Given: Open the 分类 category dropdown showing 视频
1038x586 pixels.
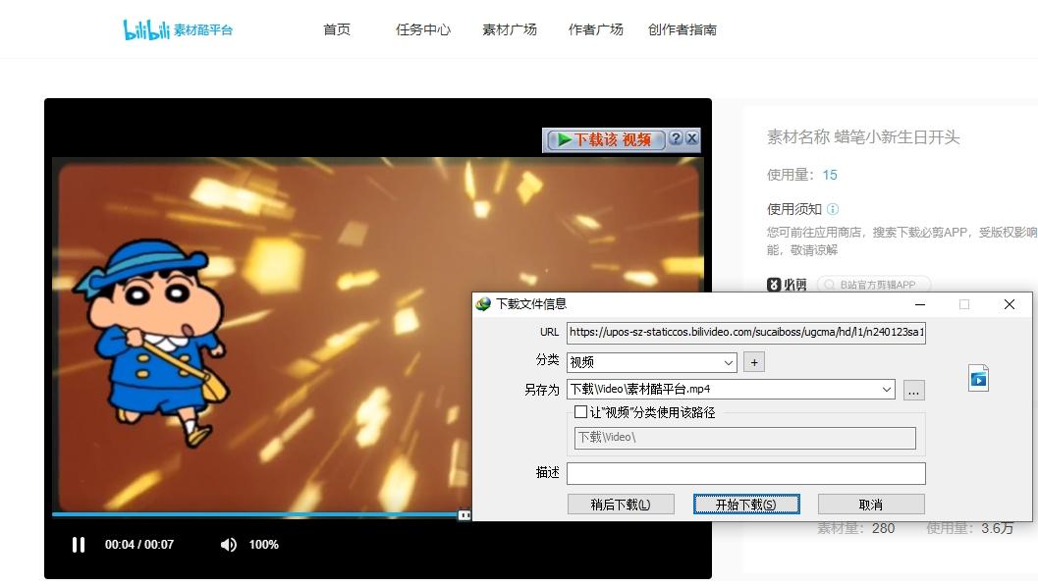Looking at the screenshot, I should pos(652,362).
